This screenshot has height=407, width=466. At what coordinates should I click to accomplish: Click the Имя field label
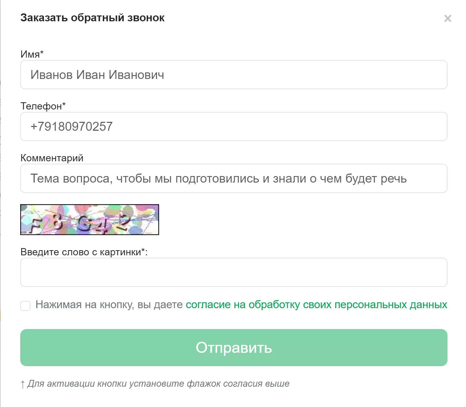coord(30,54)
